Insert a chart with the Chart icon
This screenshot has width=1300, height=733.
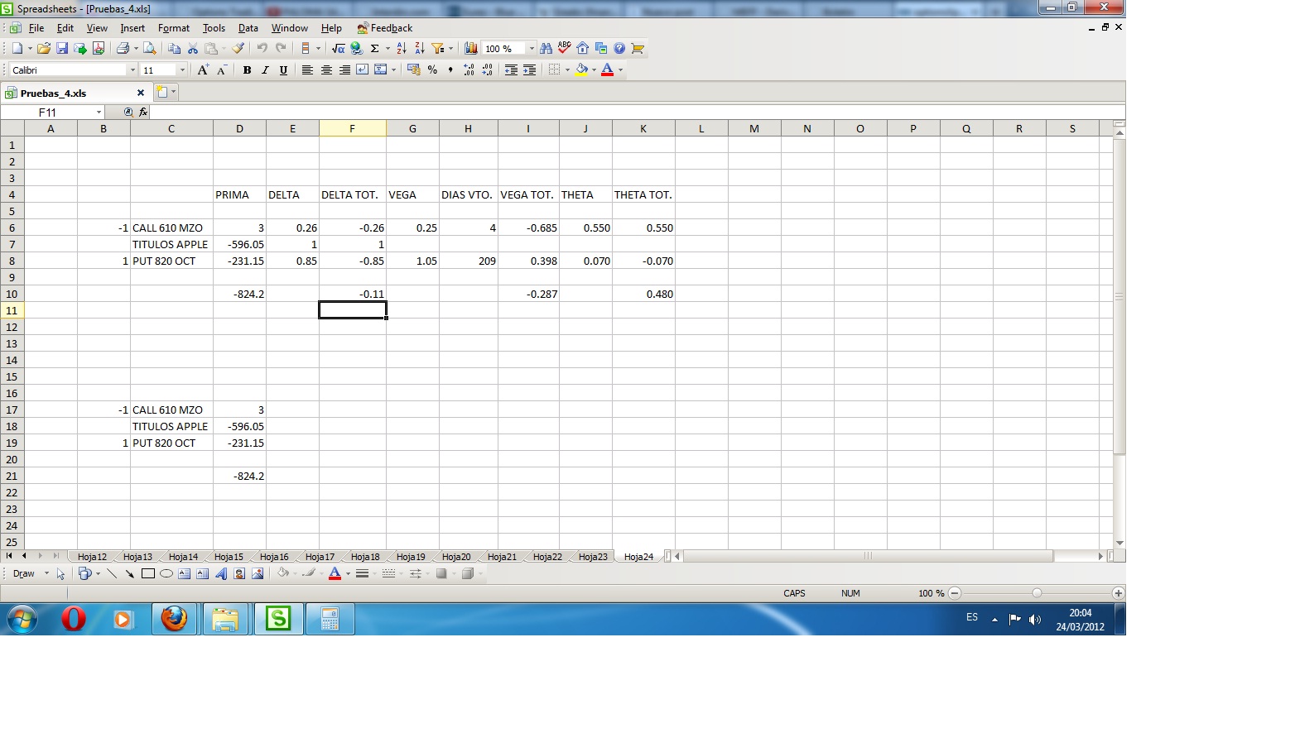click(471, 49)
